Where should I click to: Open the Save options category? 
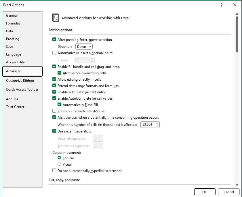point(22,46)
